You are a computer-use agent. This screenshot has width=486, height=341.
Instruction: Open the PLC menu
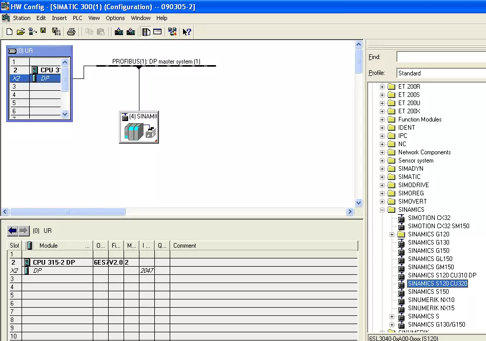[77, 18]
